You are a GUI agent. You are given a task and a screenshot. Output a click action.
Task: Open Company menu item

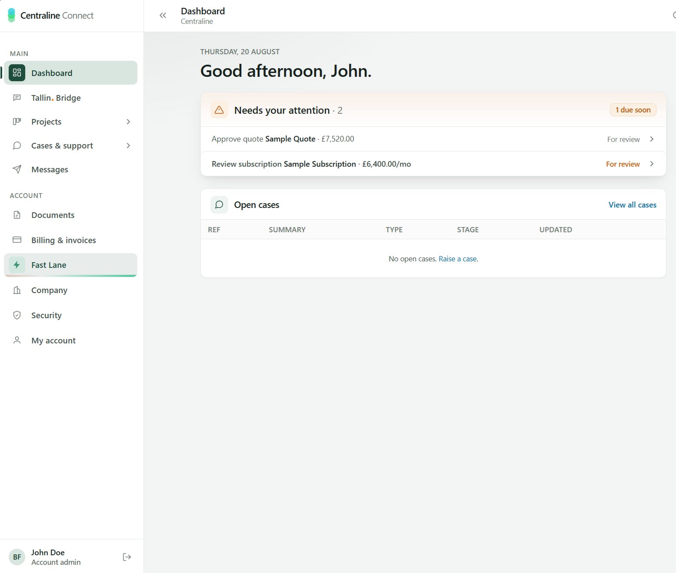70,290
